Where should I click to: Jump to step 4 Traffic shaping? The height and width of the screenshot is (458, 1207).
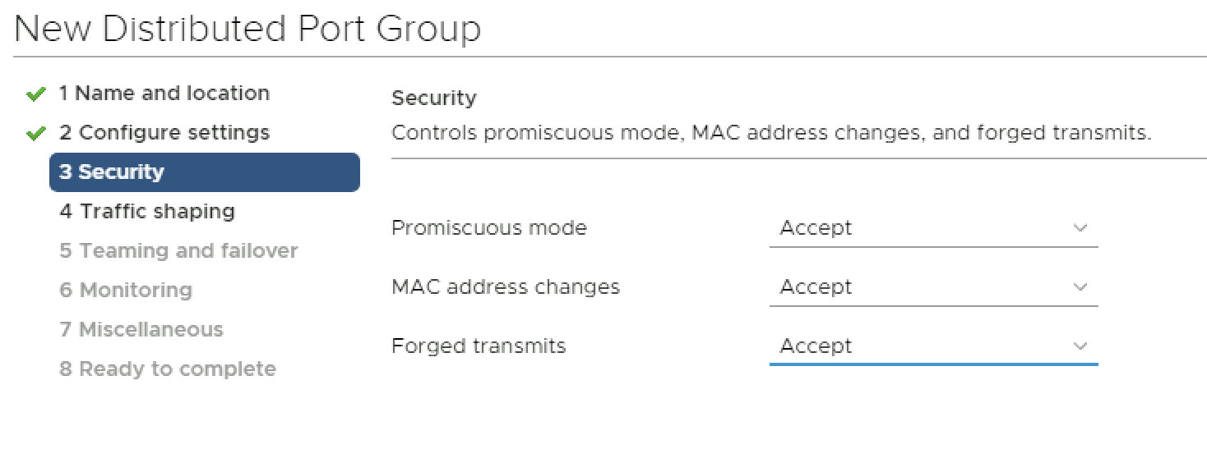coord(147,212)
